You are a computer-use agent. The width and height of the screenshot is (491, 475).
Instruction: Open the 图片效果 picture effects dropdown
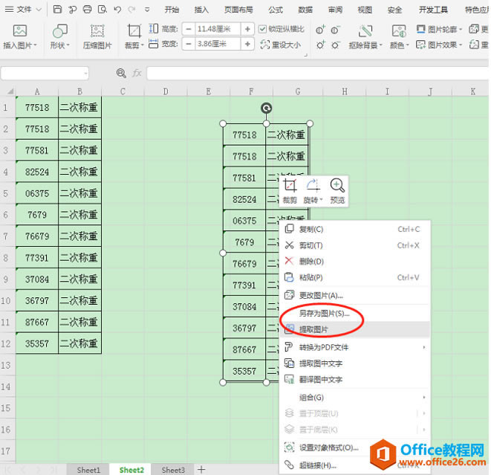pyautogui.click(x=439, y=45)
